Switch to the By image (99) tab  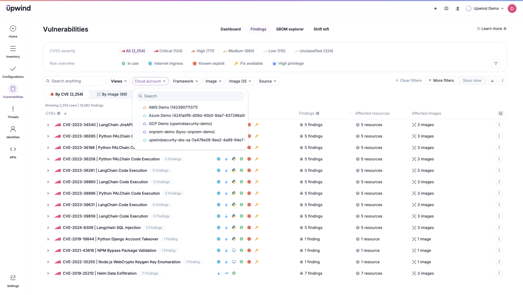[112, 94]
